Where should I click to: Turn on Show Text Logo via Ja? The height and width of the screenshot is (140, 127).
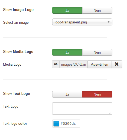[67, 94]
